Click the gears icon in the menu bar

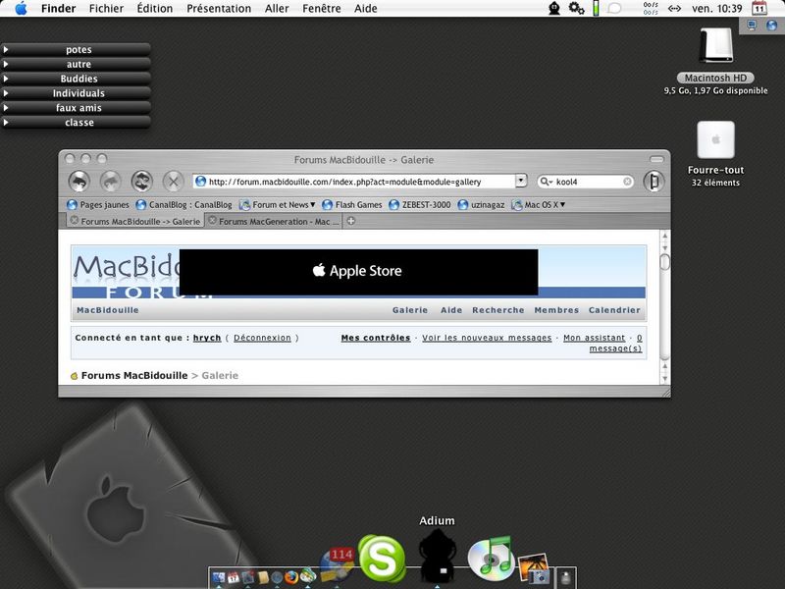[576, 9]
